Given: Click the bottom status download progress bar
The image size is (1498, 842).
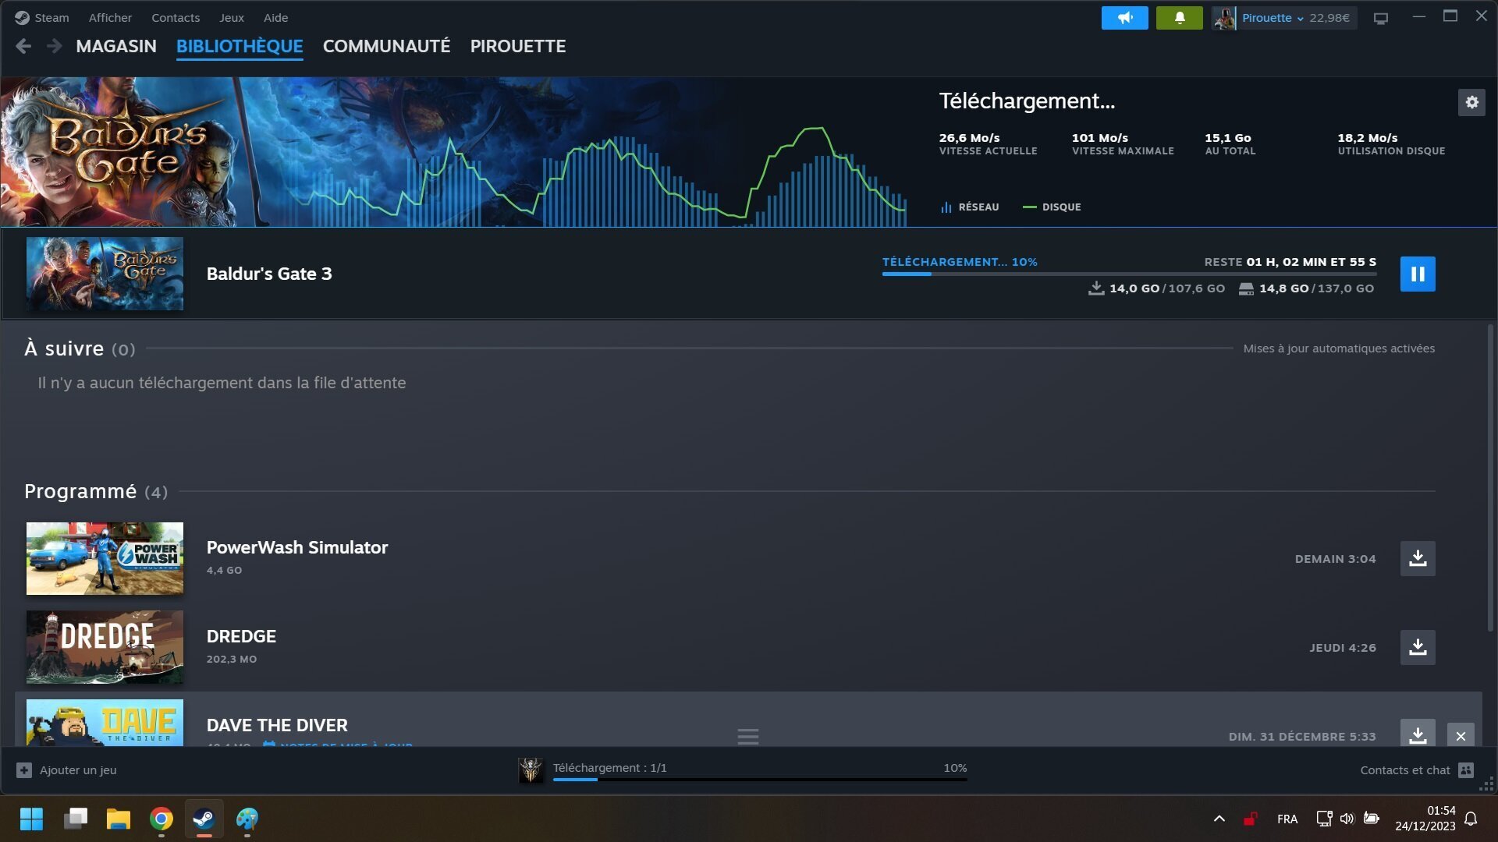Looking at the screenshot, I should coord(760,779).
